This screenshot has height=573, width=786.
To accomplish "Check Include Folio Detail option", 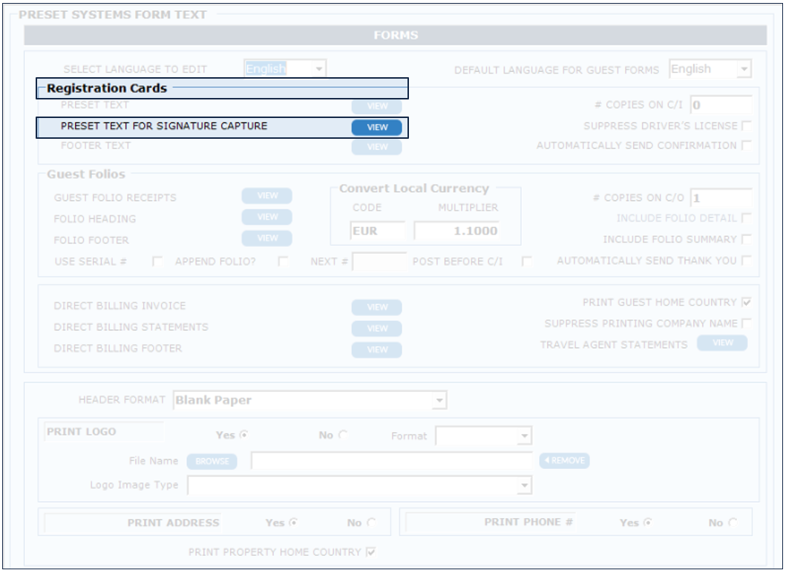I will pyautogui.click(x=746, y=218).
